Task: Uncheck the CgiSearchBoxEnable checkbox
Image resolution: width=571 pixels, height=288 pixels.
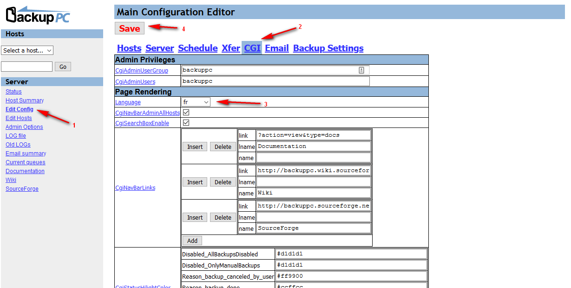Action: point(186,123)
